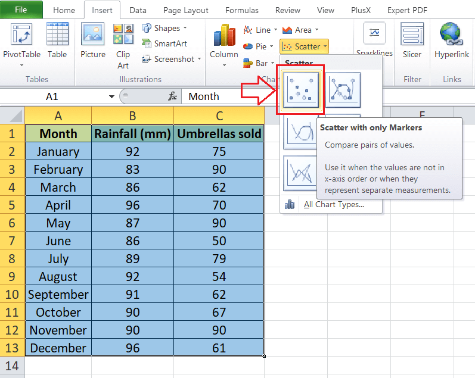
Task: Select row 1 header
Action: pyautogui.click(x=12, y=133)
